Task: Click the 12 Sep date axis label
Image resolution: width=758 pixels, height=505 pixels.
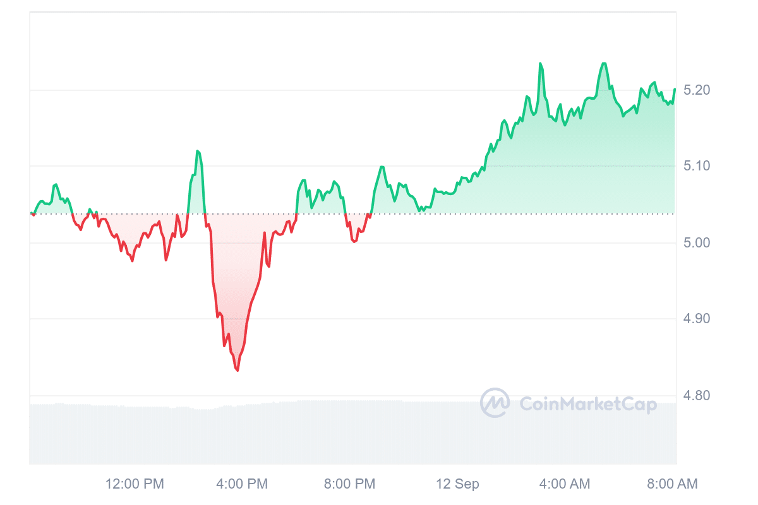Action: (457, 484)
